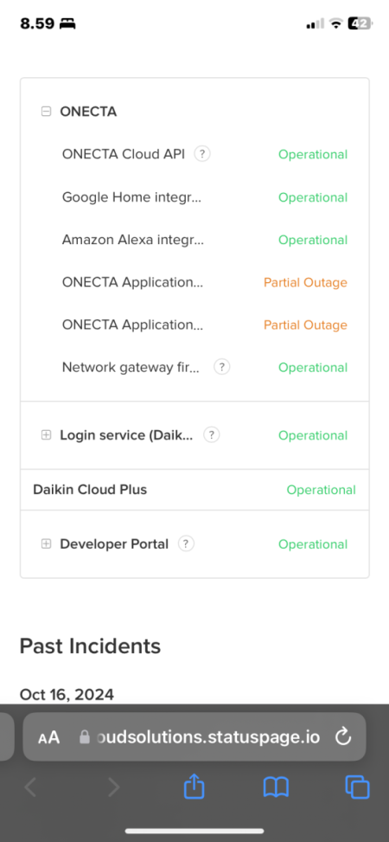Tap the Developer Portal question mark icon
This screenshot has width=389, height=842.
186,544
